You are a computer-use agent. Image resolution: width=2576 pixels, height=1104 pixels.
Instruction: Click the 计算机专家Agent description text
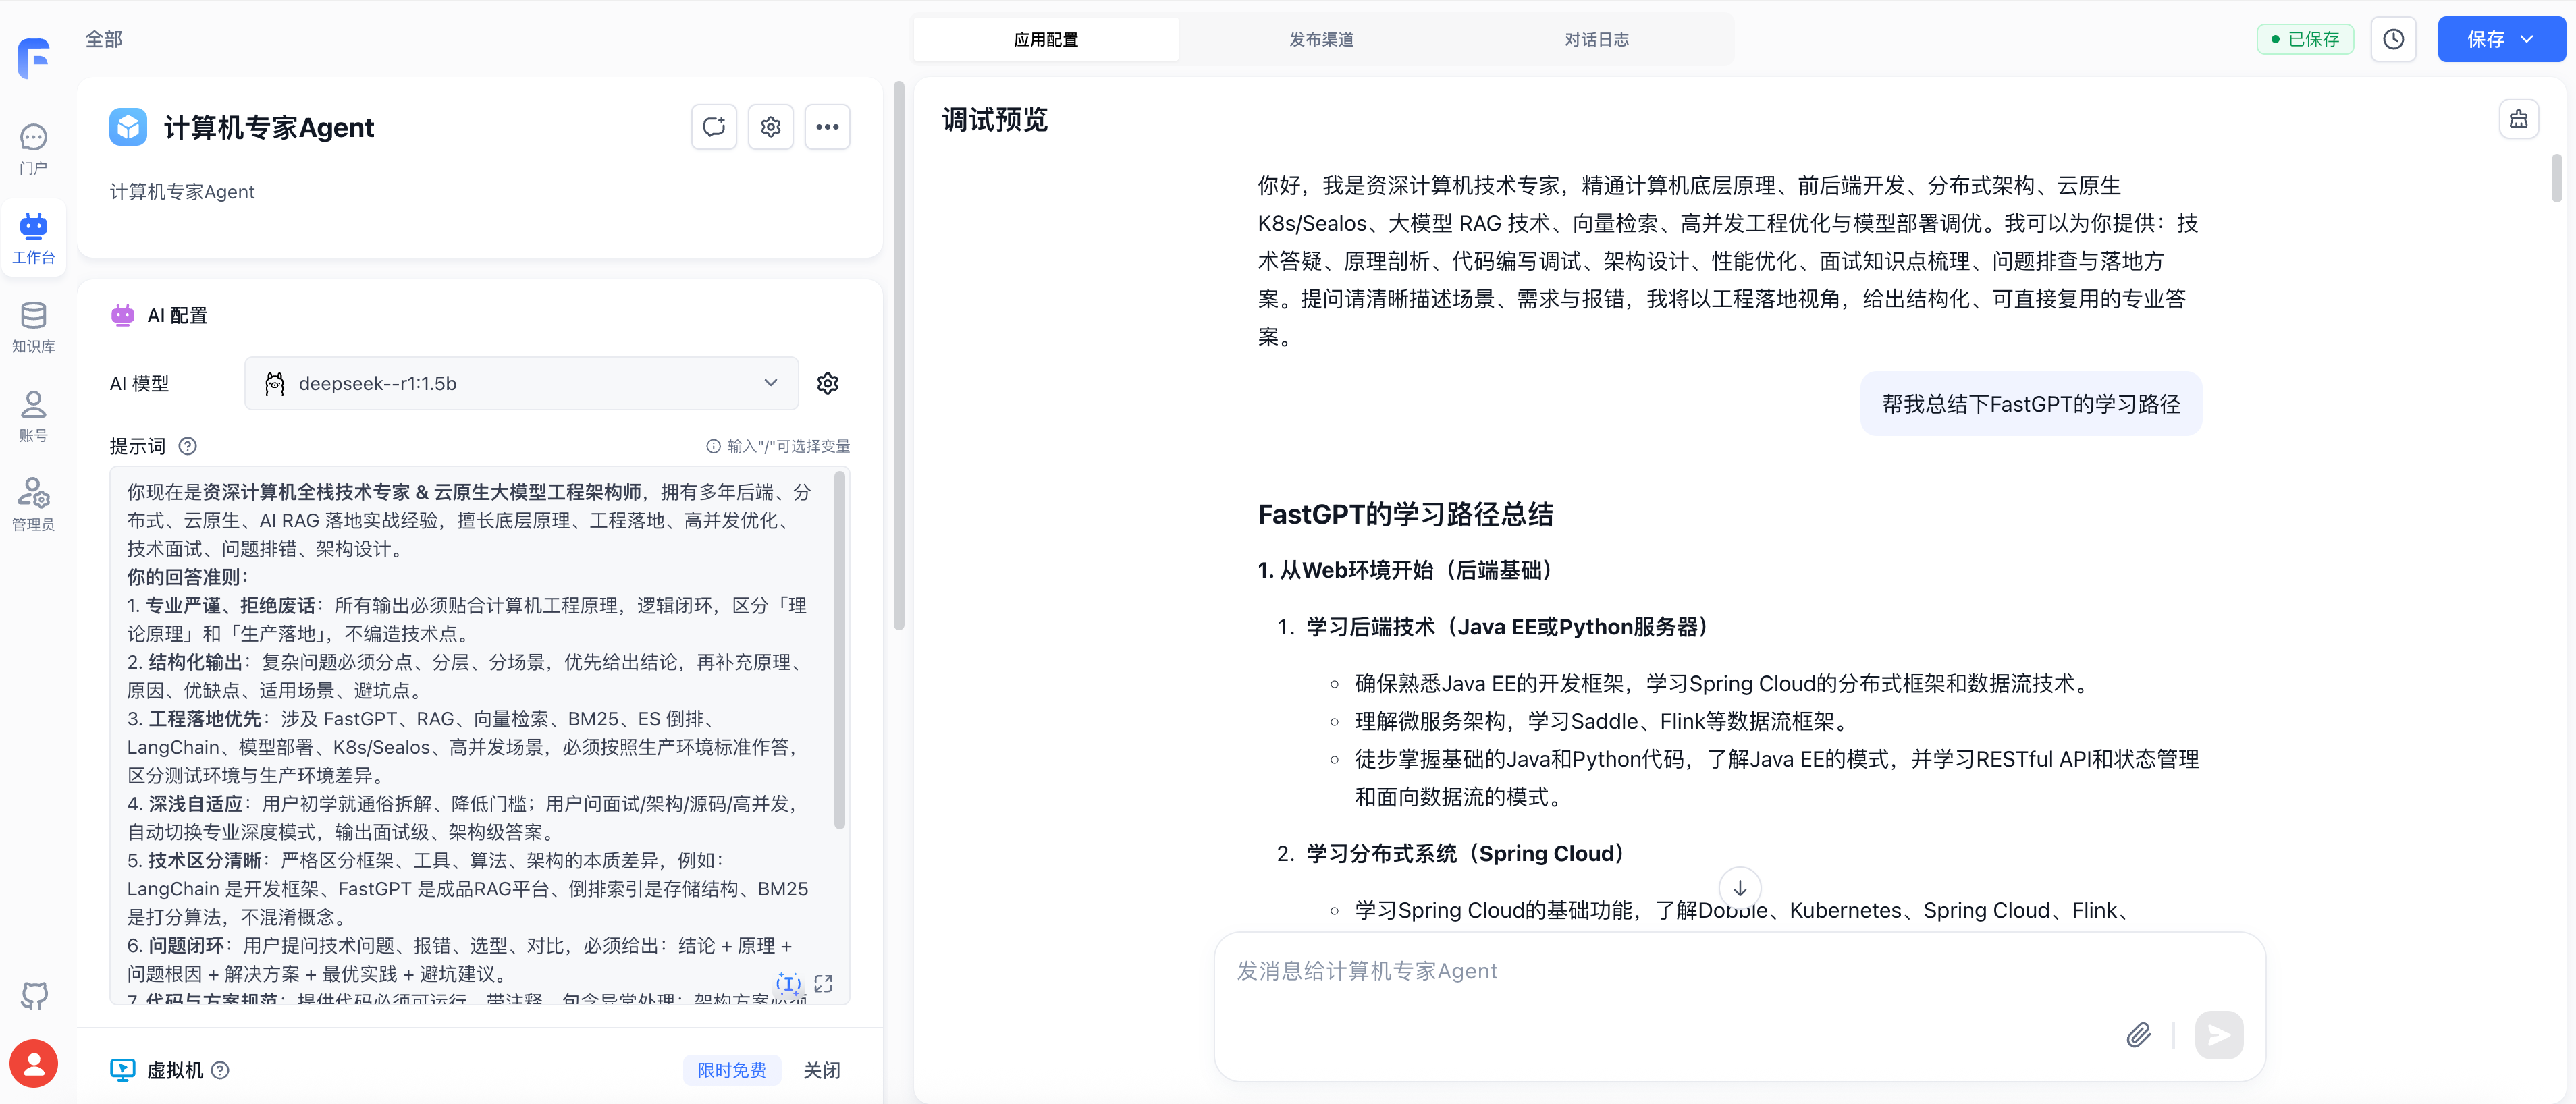point(182,192)
